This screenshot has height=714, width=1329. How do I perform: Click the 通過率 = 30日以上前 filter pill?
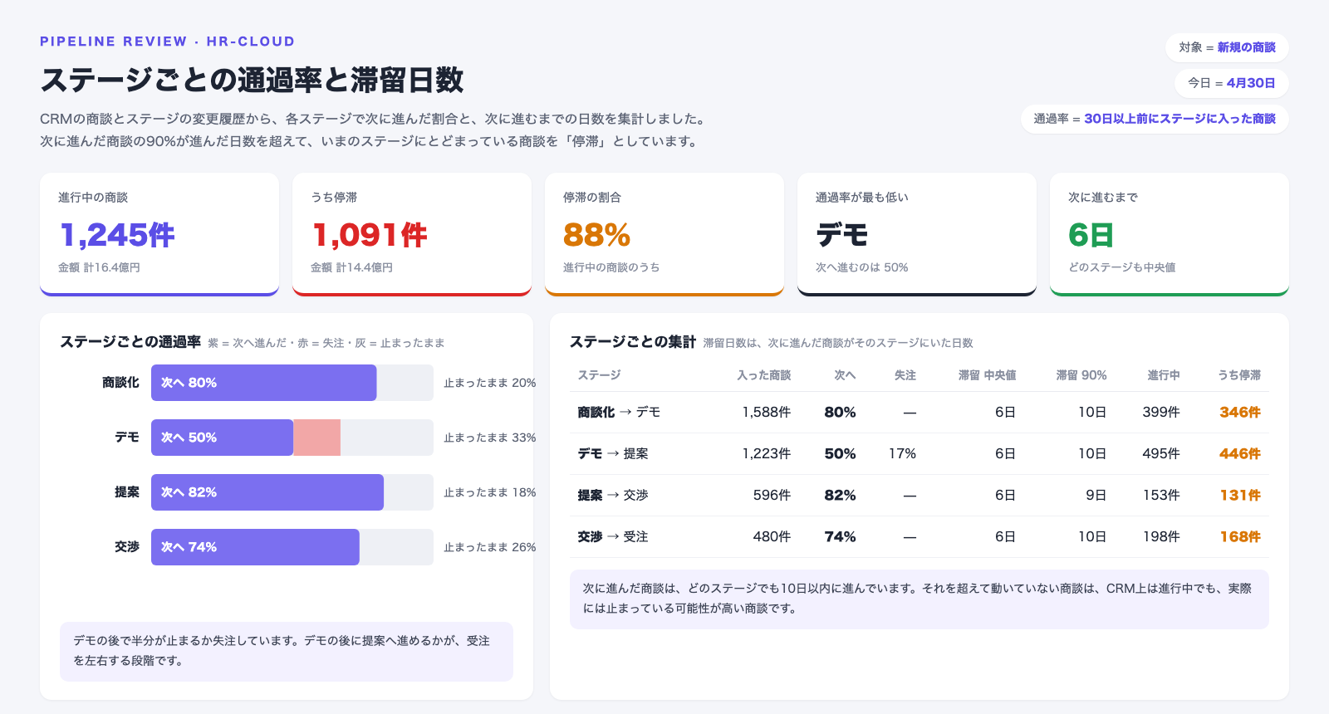[1155, 119]
